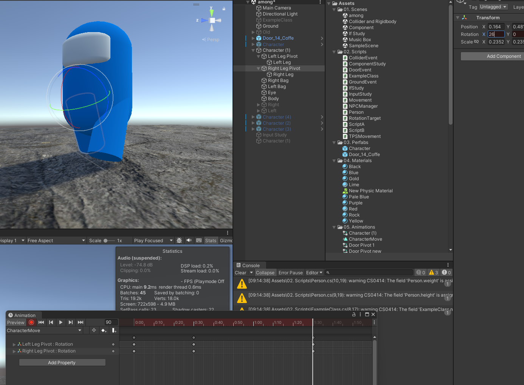Click the Add Event icon
Viewport: 524px width, 385px height.
[x=114, y=330]
